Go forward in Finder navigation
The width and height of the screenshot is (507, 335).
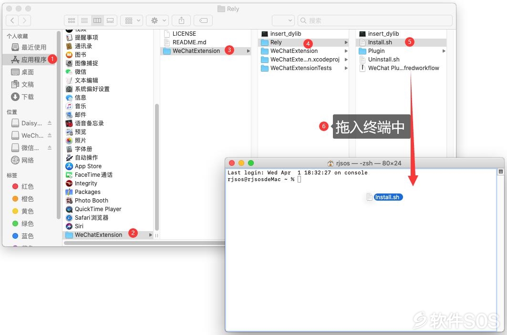click(25, 20)
